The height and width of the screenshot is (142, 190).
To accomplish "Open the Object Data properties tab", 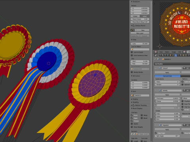I will [178, 55].
